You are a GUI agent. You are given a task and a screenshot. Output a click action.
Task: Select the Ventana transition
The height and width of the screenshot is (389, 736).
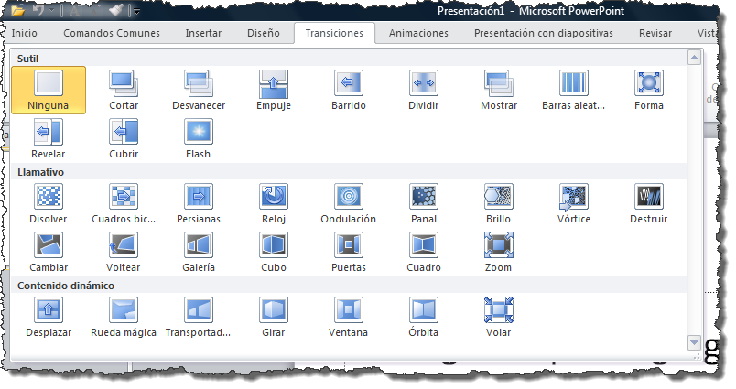(x=349, y=317)
